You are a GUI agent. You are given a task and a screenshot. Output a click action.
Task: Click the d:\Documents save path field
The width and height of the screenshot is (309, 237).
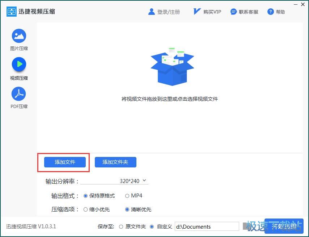click(x=207, y=226)
